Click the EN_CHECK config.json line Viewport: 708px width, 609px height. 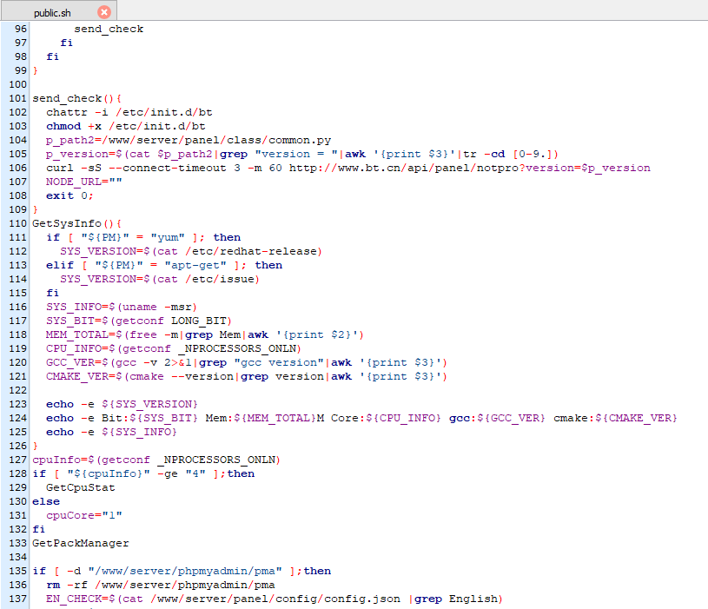tap(275, 599)
